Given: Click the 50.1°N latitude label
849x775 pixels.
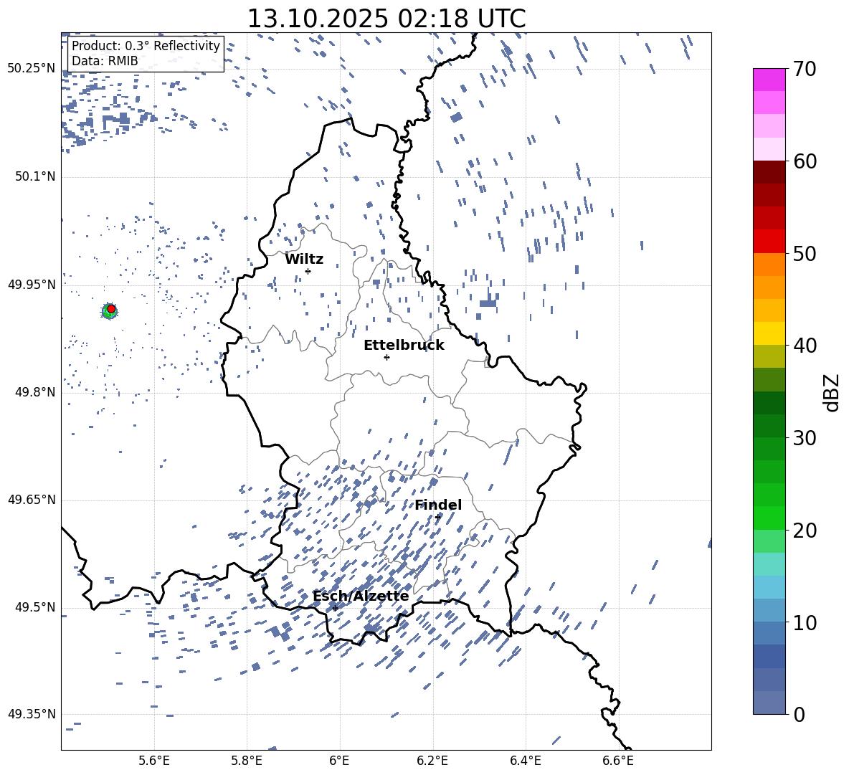Looking at the screenshot, I should point(34,176).
